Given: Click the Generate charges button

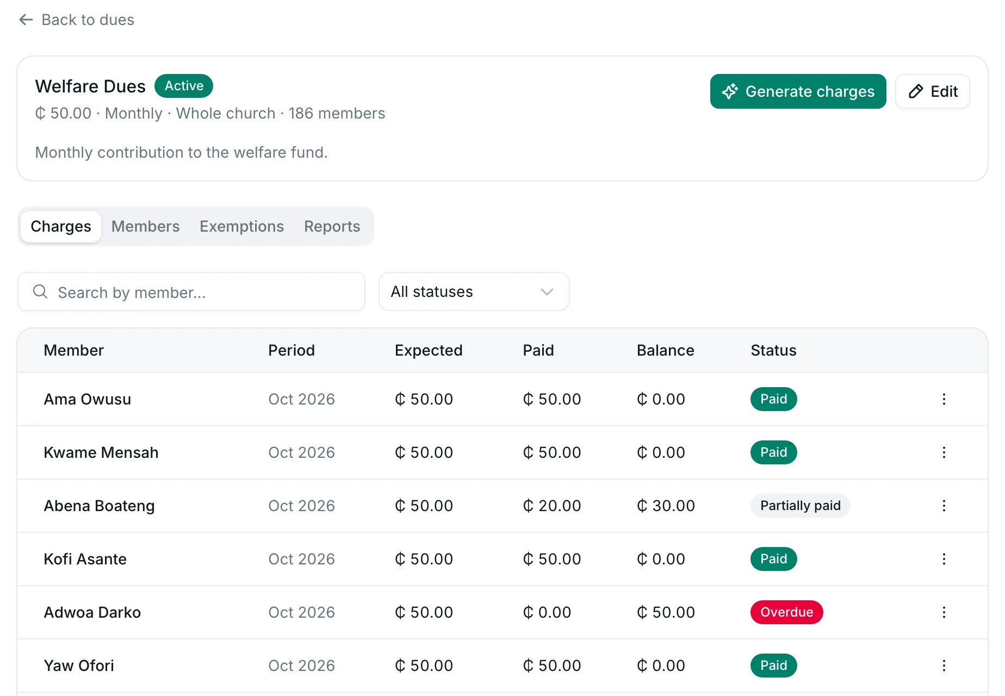Looking at the screenshot, I should point(798,91).
